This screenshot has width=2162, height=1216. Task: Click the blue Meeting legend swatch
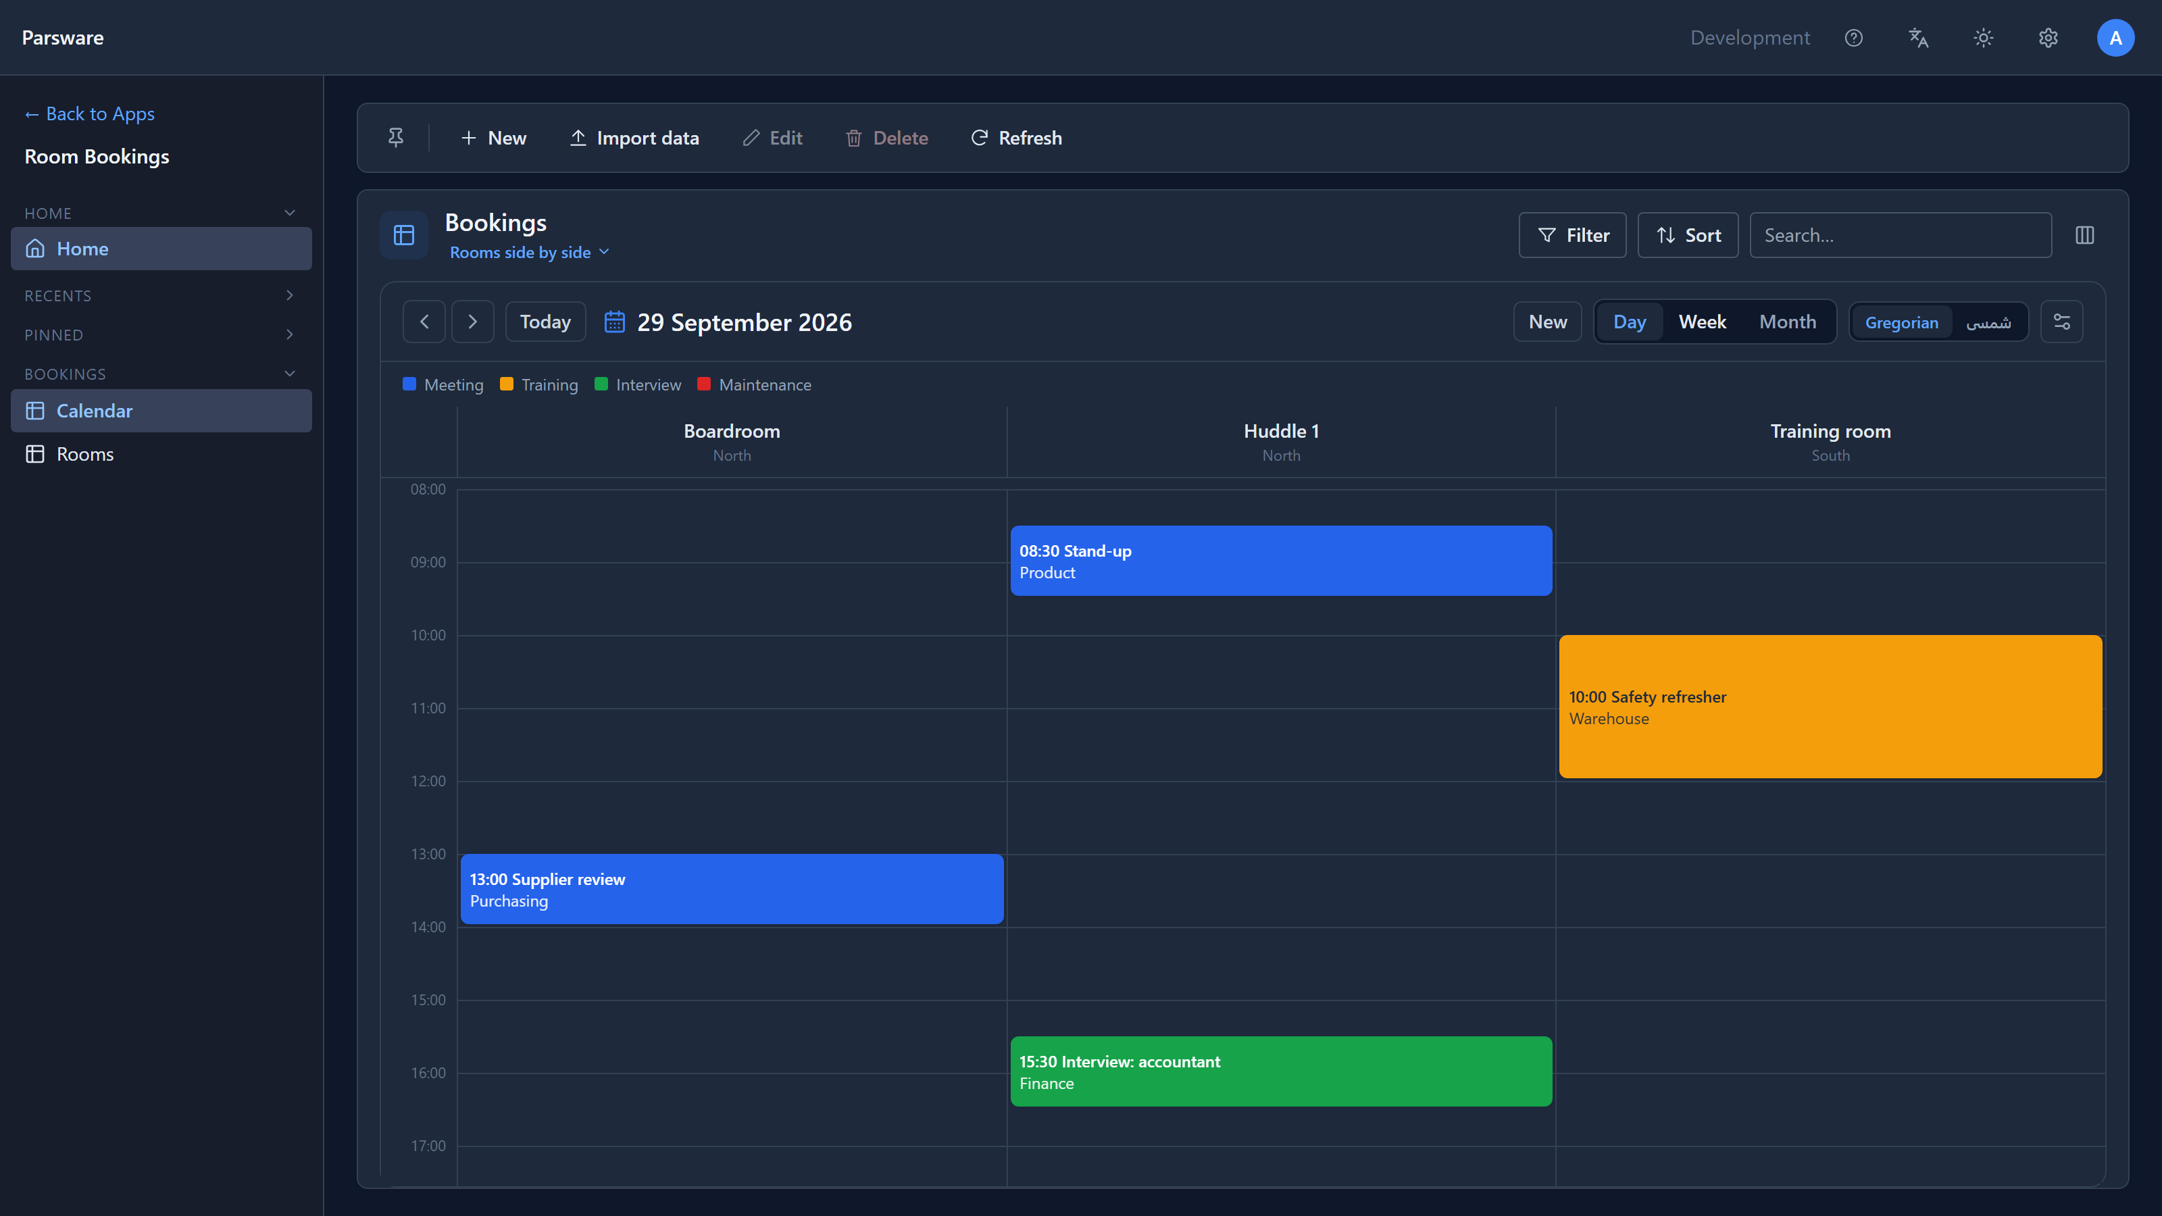click(x=409, y=384)
